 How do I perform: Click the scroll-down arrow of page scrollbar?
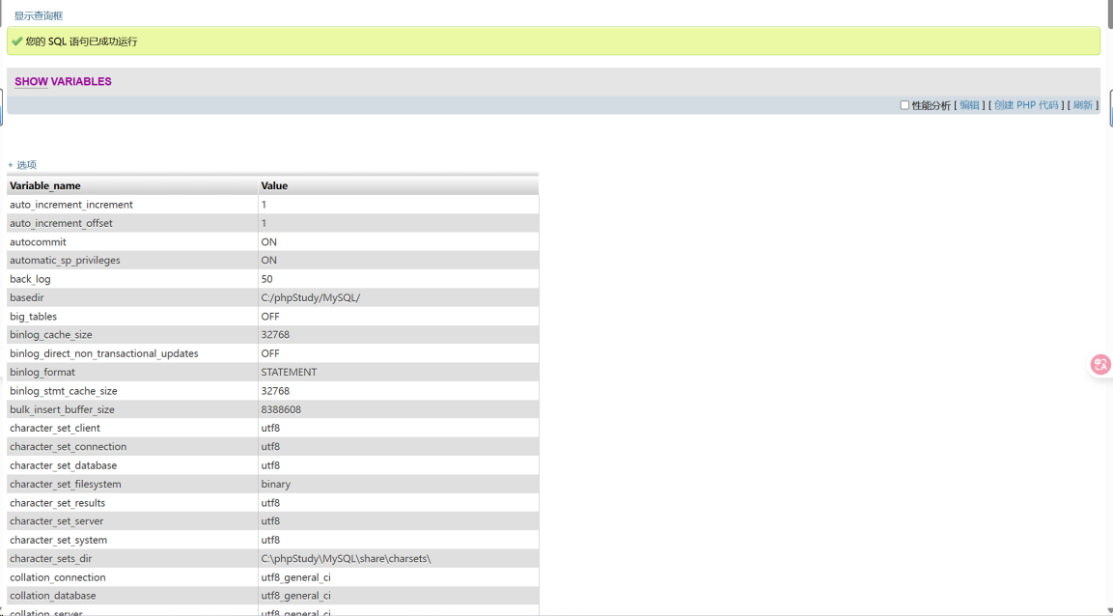(1108, 610)
